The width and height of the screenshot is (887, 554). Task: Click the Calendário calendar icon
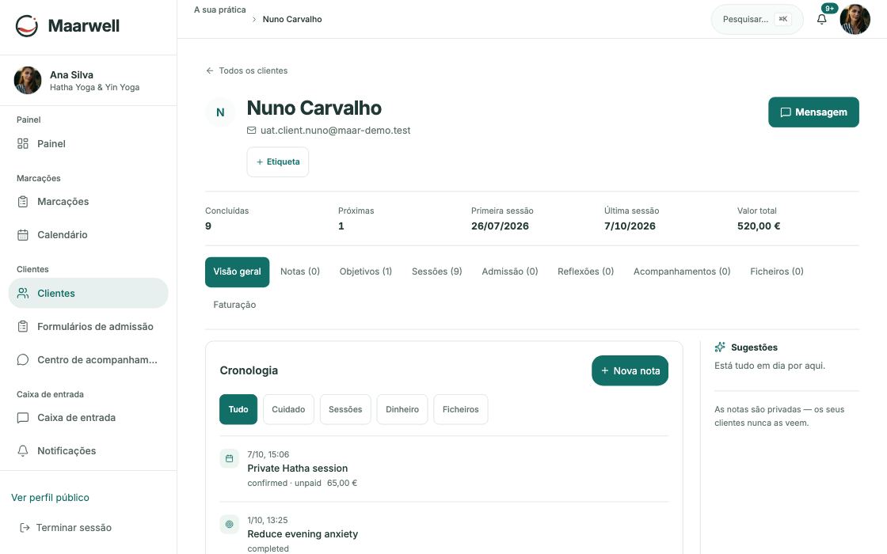point(23,234)
